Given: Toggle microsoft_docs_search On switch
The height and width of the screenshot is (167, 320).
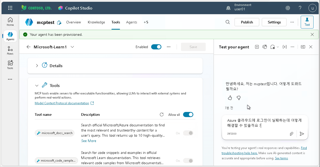Looking at the screenshot, I should tap(188, 133).
